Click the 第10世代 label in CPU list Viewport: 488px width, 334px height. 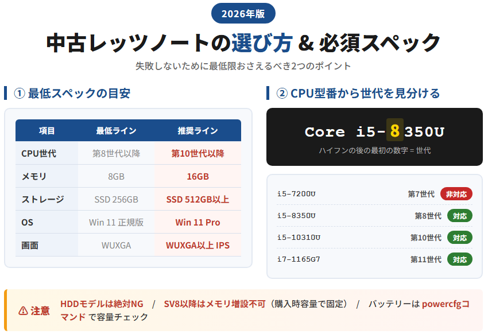[x=426, y=238]
